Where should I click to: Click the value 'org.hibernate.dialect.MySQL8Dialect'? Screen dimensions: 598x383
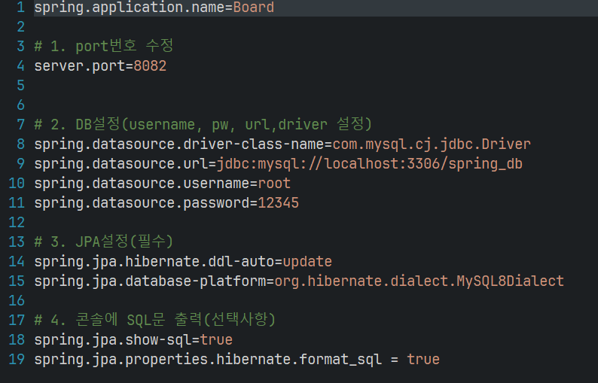(420, 281)
